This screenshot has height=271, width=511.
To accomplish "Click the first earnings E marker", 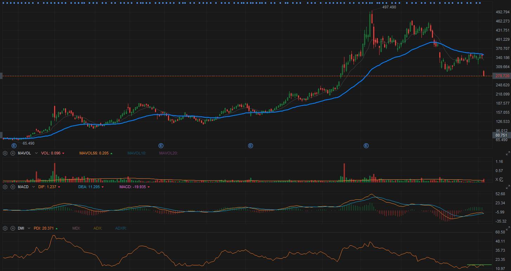I will tap(14, 146).
